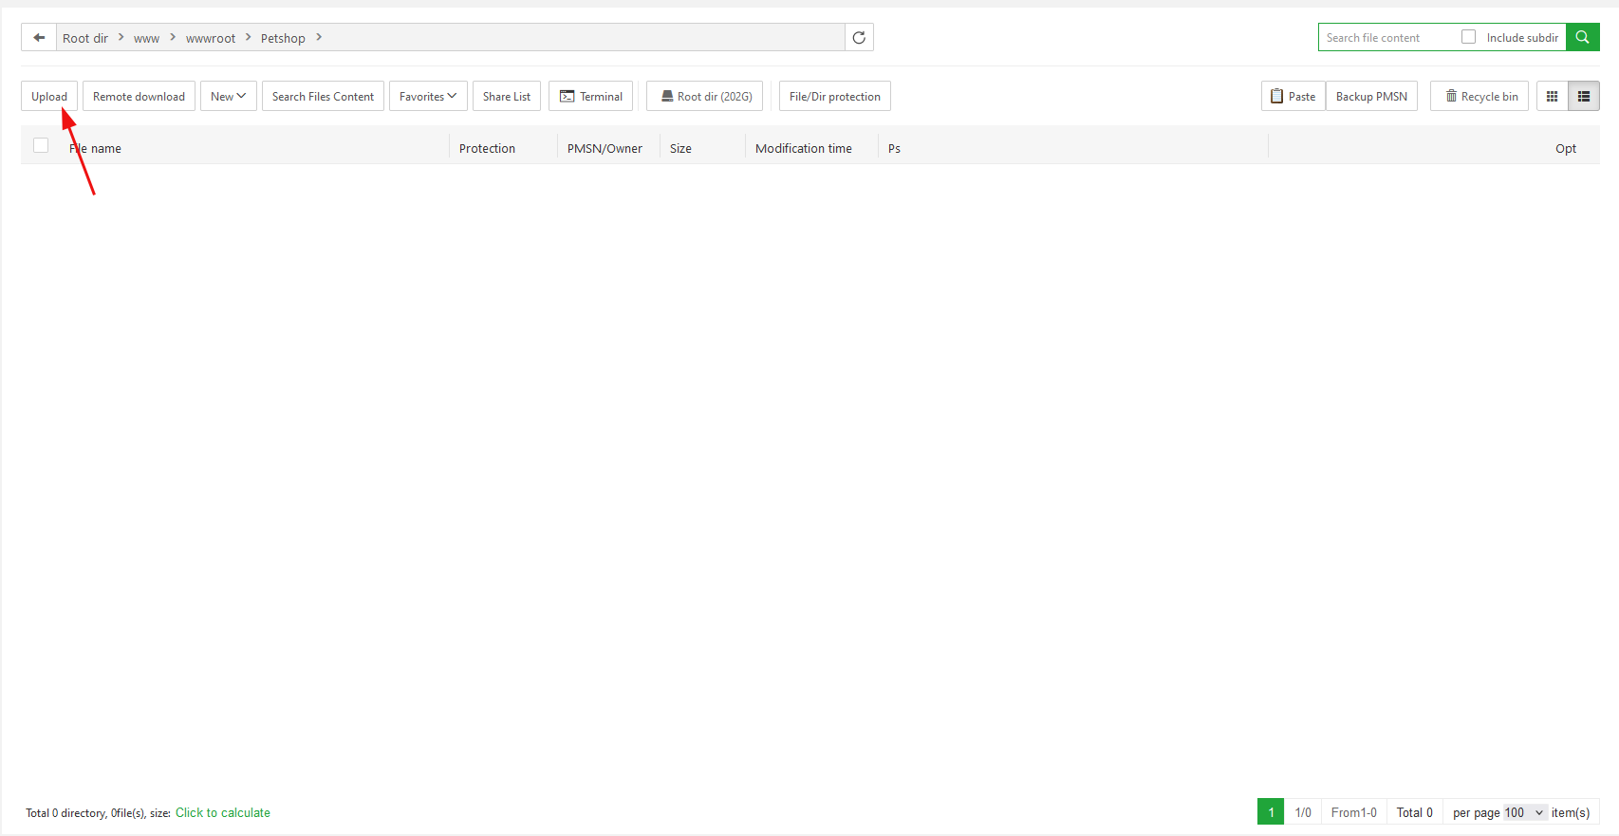This screenshot has height=836, width=1619.
Task: Sort by Modification time column
Action: click(803, 149)
